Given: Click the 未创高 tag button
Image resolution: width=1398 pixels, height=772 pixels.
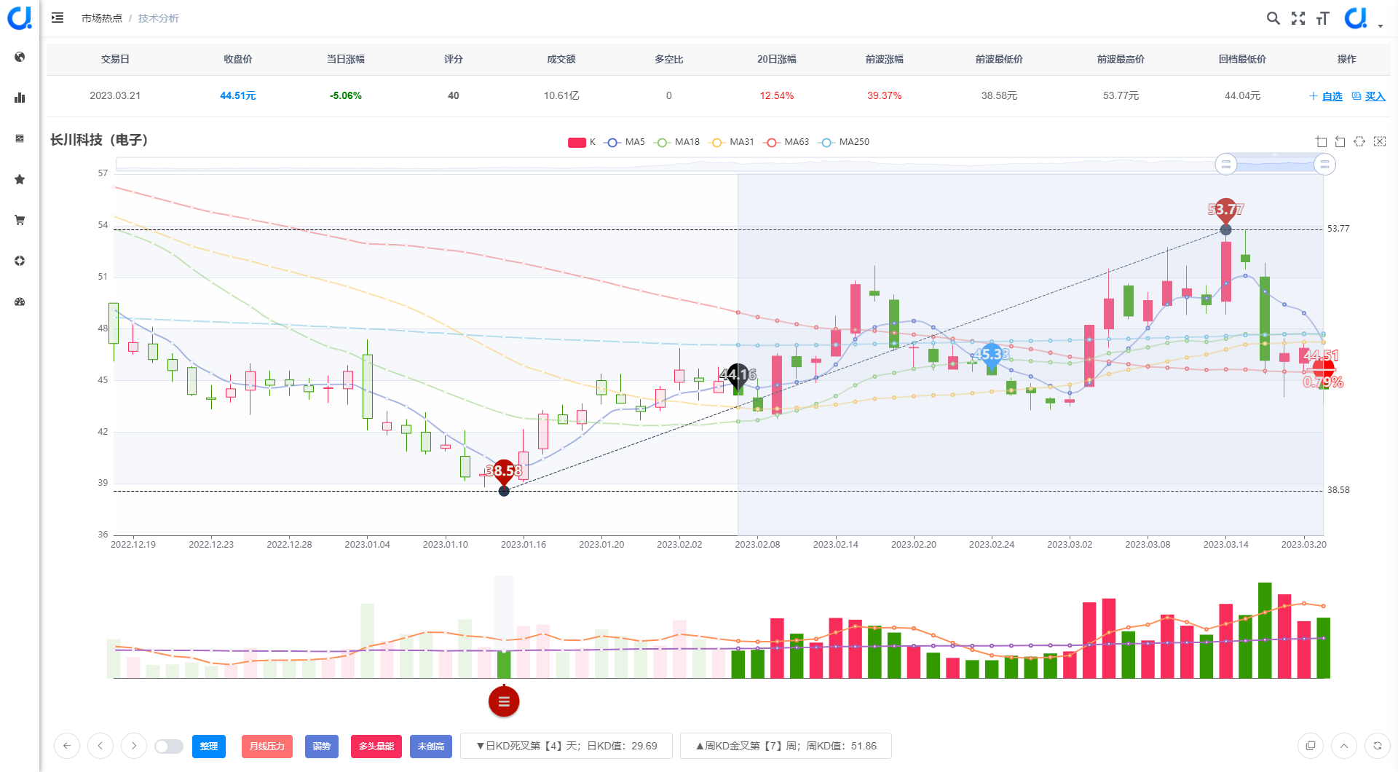Looking at the screenshot, I should (431, 747).
